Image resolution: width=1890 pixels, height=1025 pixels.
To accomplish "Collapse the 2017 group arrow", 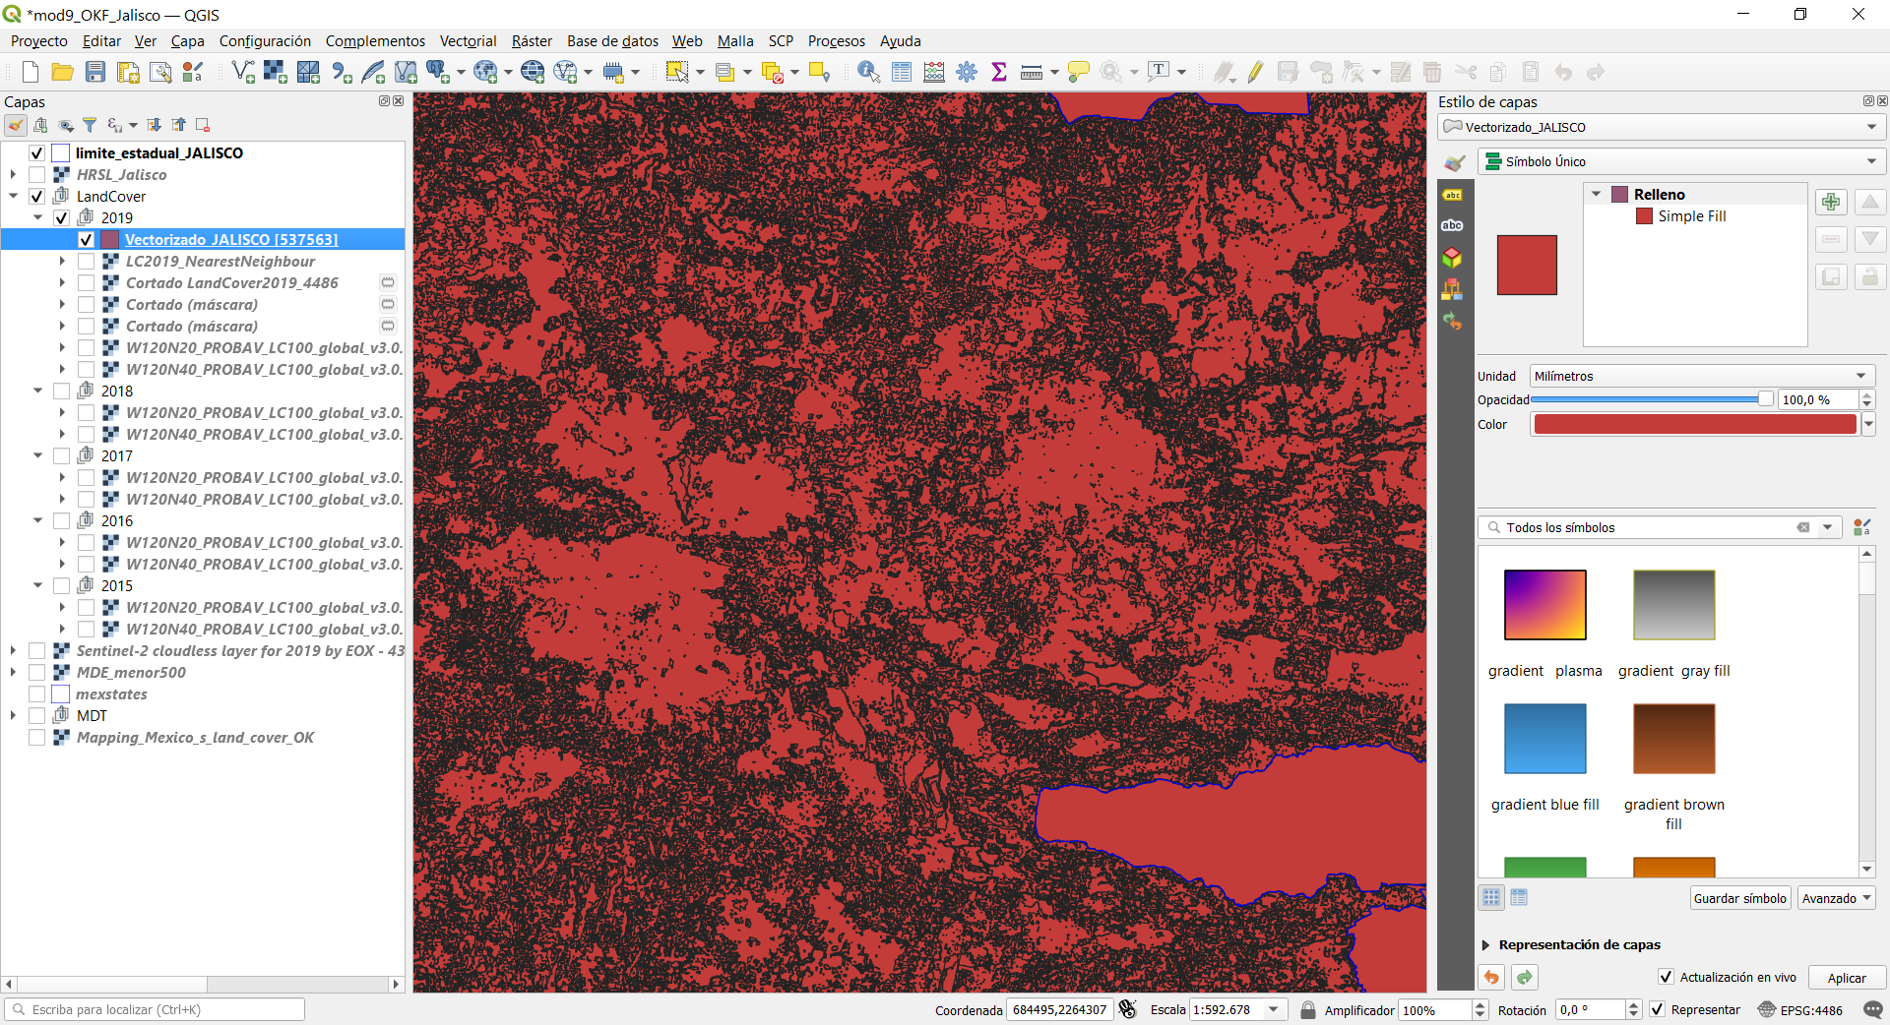I will [x=37, y=455].
